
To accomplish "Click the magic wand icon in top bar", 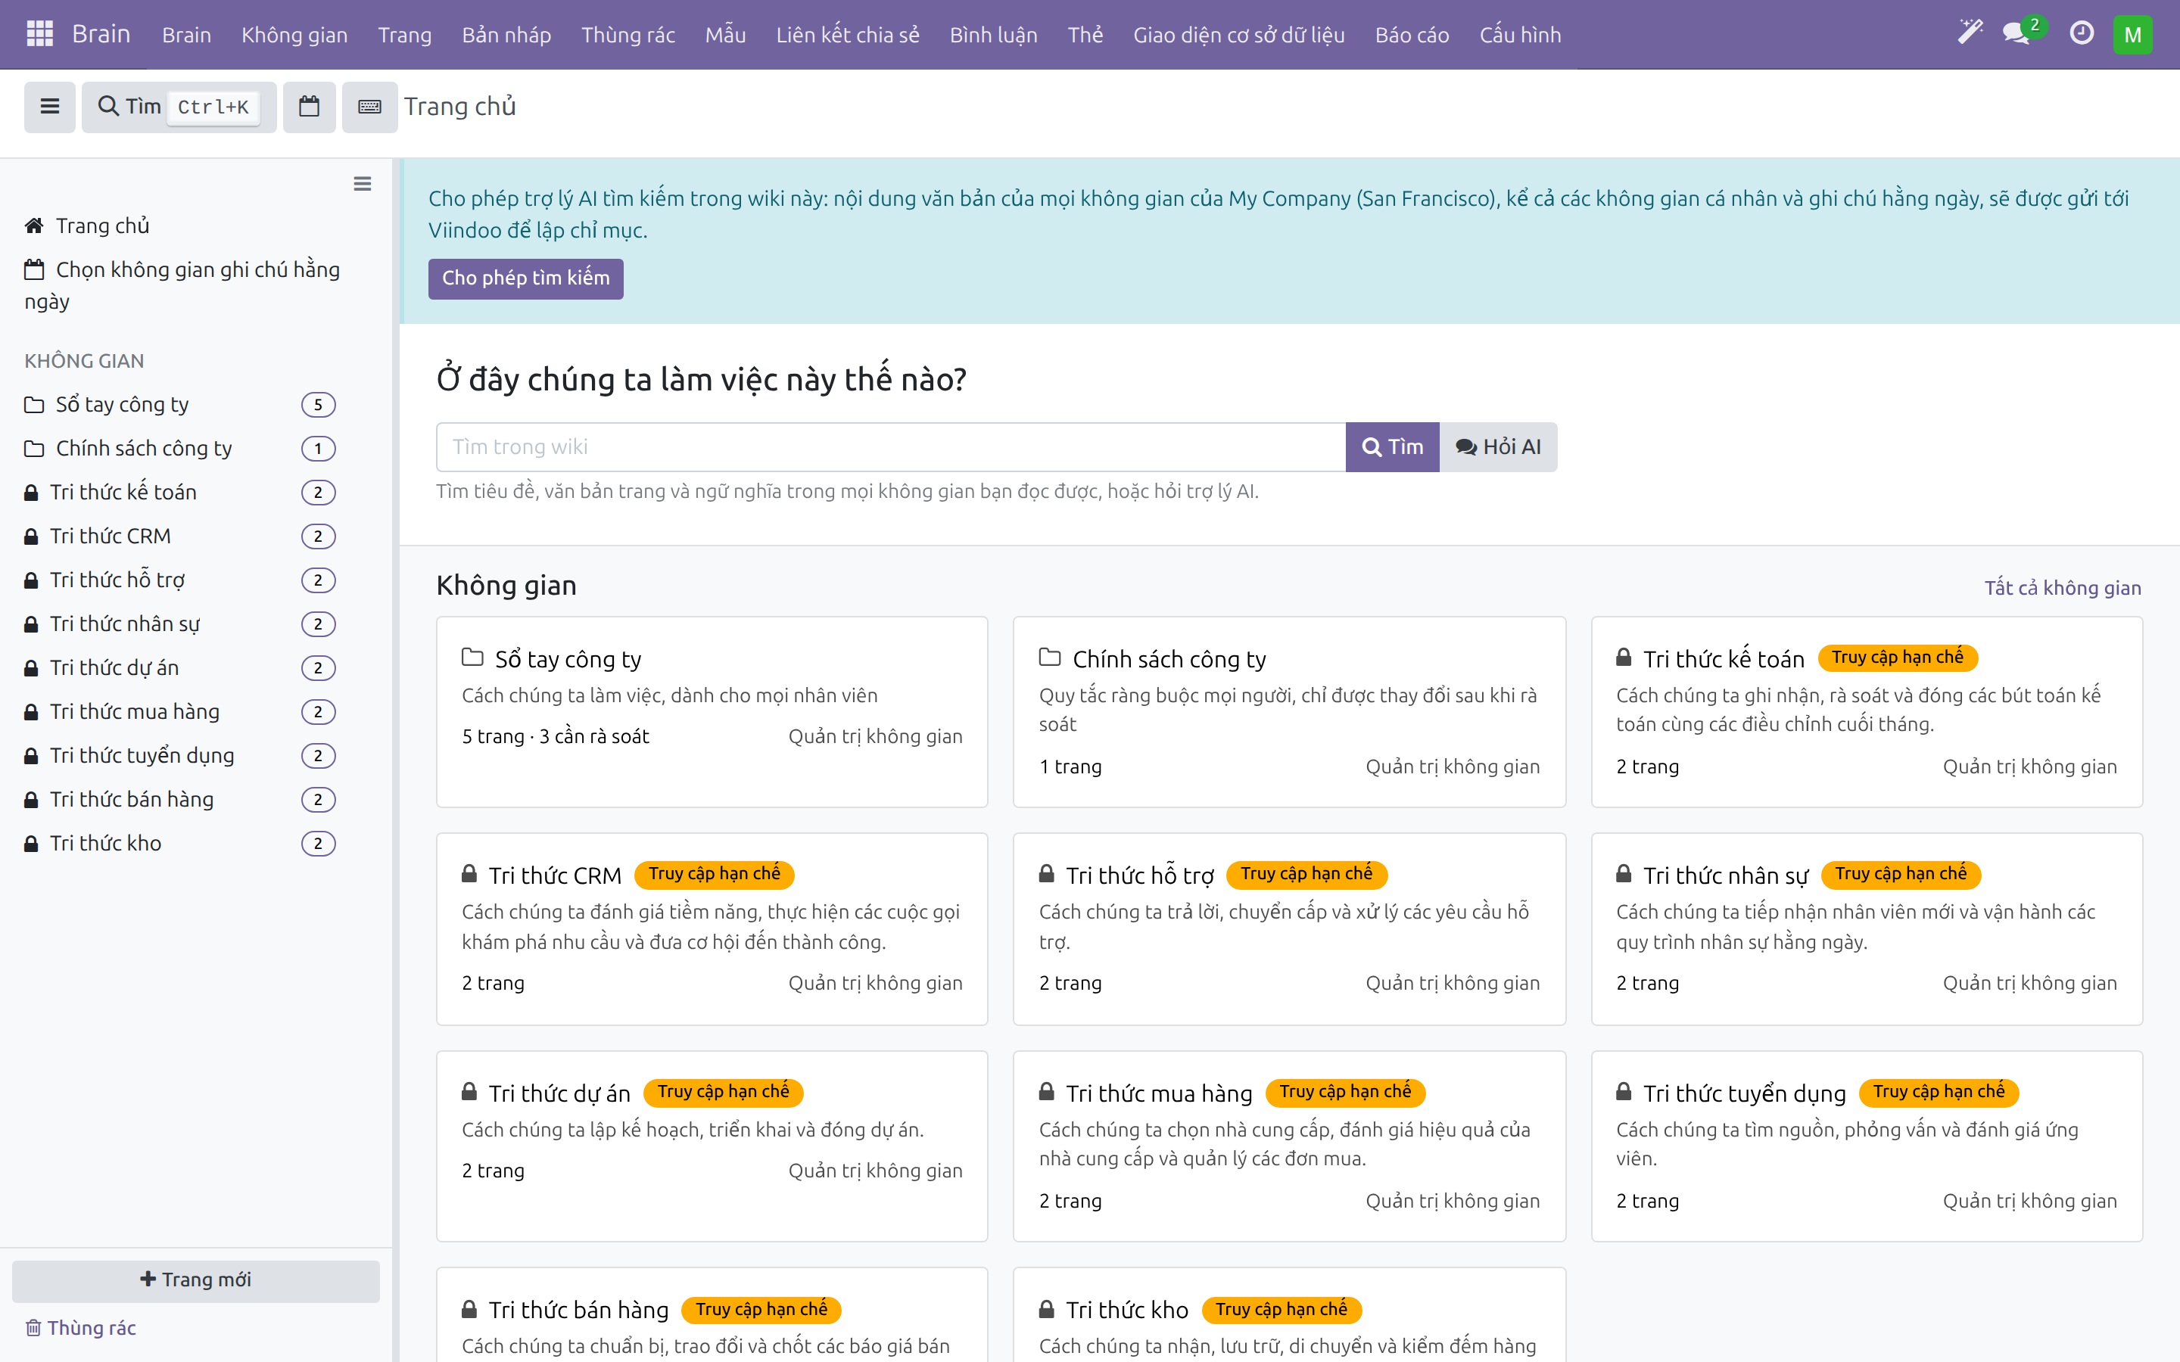I will 1970,33.
